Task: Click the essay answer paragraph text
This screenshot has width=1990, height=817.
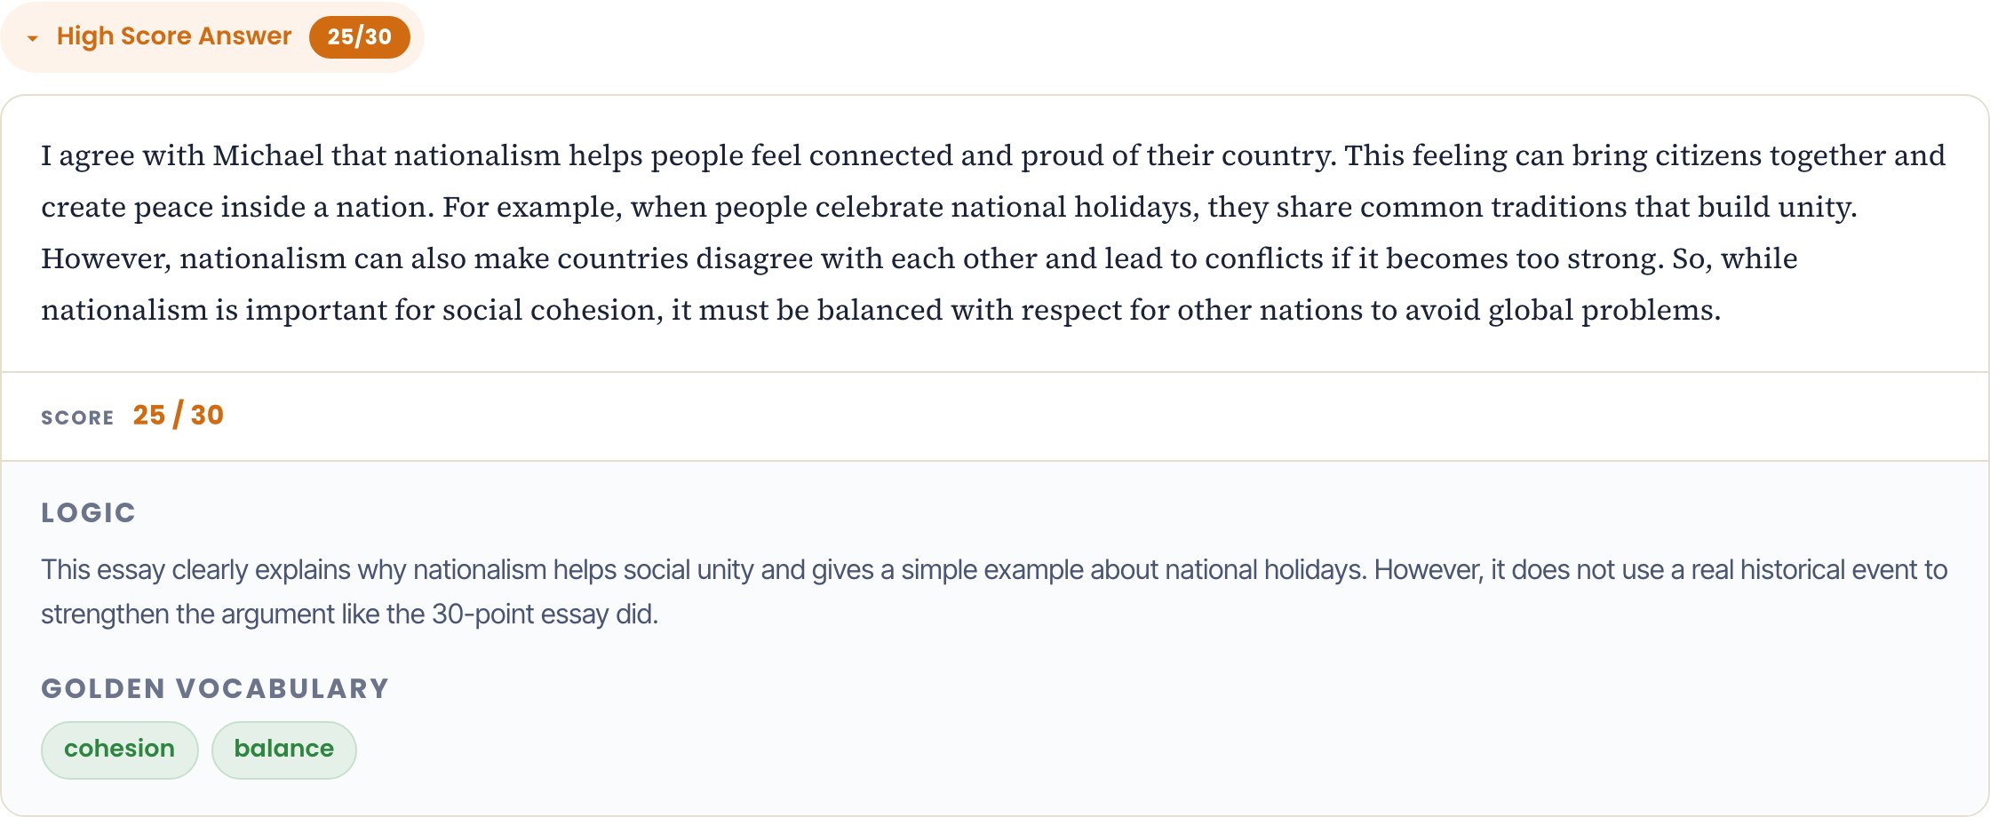Action: pyautogui.click(x=993, y=233)
